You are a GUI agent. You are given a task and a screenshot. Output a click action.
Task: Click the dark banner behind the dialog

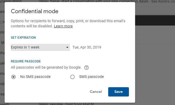click(x=155, y=20)
